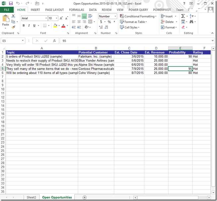
Task: Switch to the DATA tab
Action: click(x=93, y=10)
